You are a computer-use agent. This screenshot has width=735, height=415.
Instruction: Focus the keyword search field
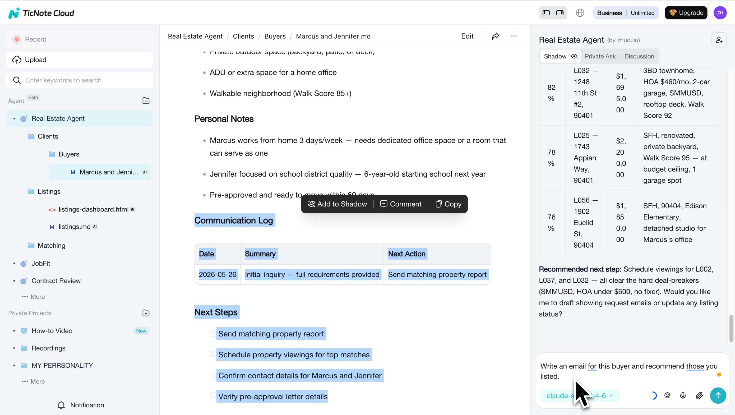(x=80, y=80)
